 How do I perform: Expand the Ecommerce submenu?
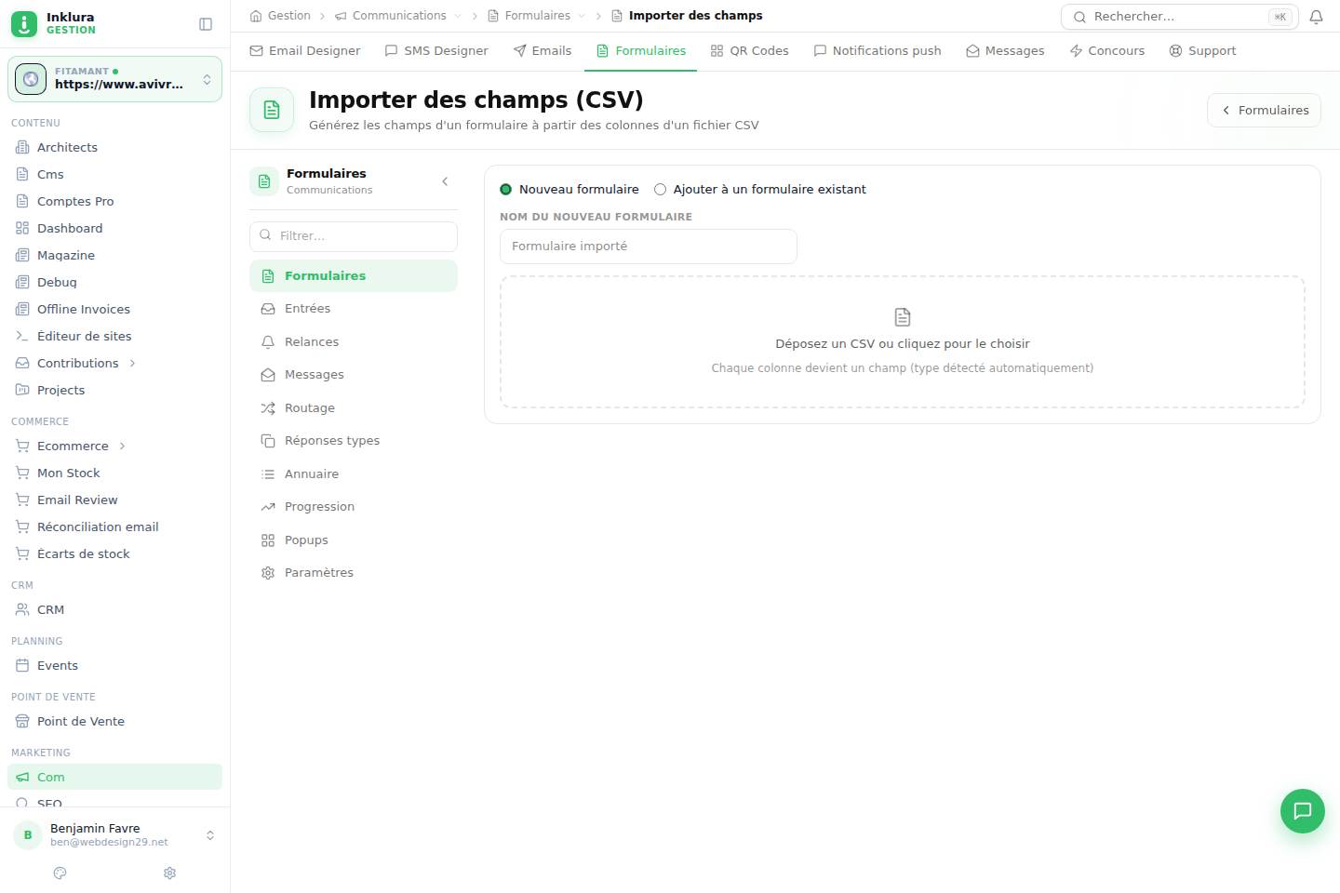pos(122,446)
